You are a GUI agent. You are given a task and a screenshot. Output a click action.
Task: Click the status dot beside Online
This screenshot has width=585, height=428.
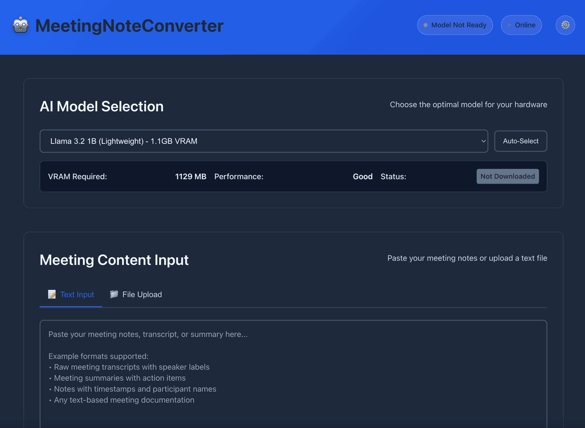[x=509, y=25]
